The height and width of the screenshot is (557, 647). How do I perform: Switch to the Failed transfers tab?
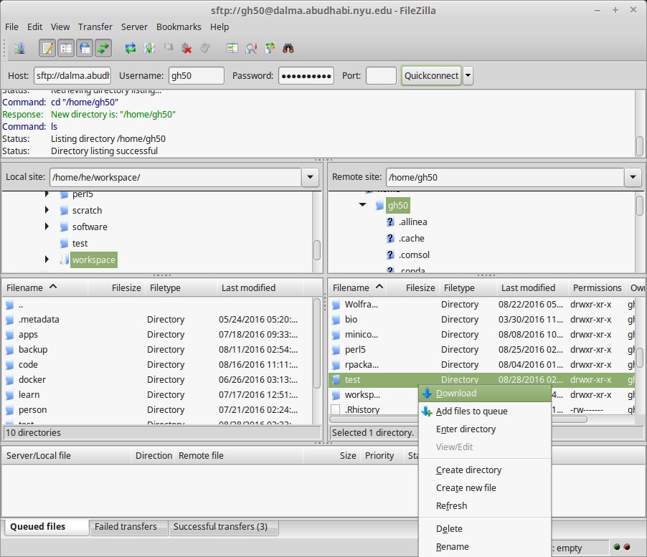point(126,527)
